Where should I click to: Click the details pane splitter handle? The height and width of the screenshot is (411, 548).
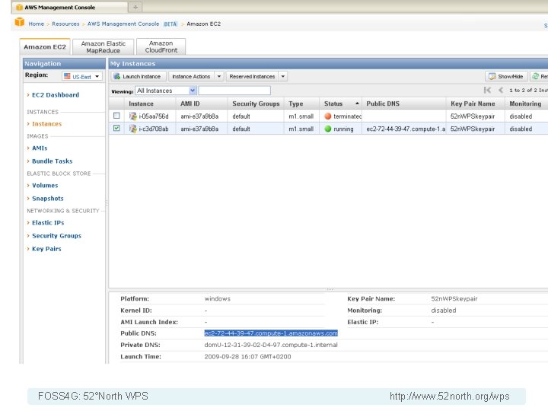coord(330,289)
